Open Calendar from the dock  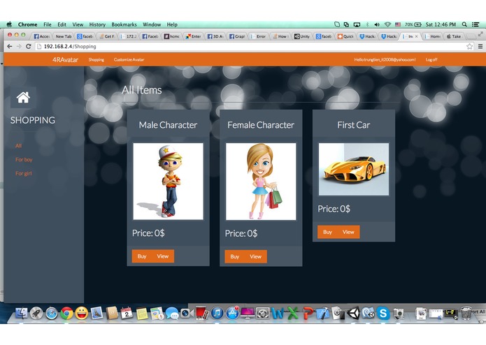127,314
